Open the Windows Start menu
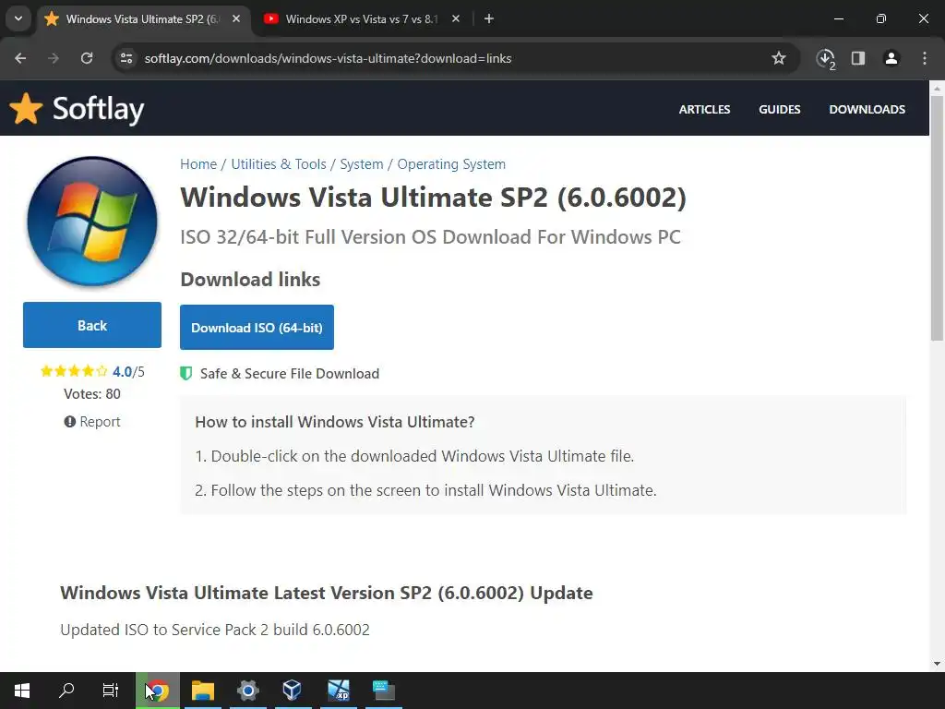This screenshot has width=945, height=709. (x=22, y=691)
